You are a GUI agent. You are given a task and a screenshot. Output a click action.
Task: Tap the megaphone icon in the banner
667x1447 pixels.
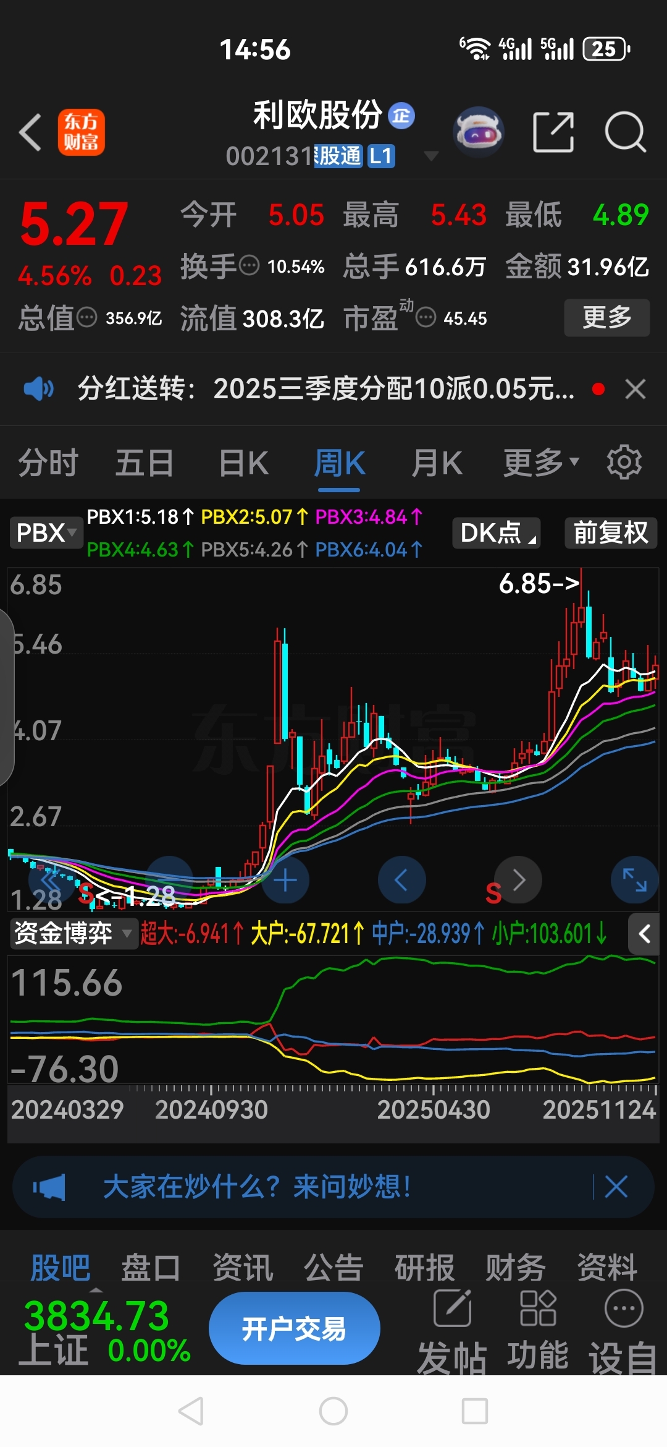tap(49, 1187)
